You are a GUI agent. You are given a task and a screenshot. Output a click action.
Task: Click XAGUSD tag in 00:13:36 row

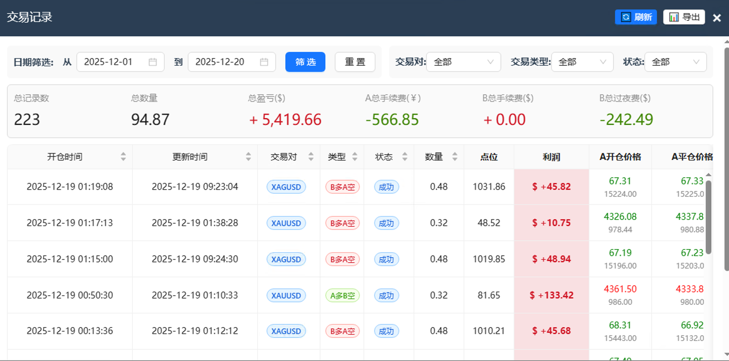[x=286, y=331]
